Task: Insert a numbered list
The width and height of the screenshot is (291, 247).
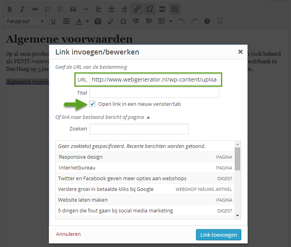Action: pos(60,9)
